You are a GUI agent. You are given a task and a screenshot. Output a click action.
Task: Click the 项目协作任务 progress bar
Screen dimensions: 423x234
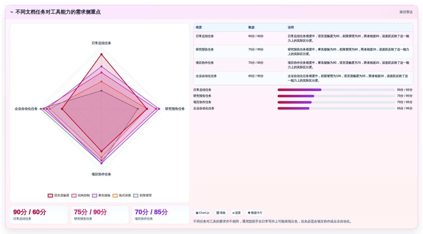point(336,102)
